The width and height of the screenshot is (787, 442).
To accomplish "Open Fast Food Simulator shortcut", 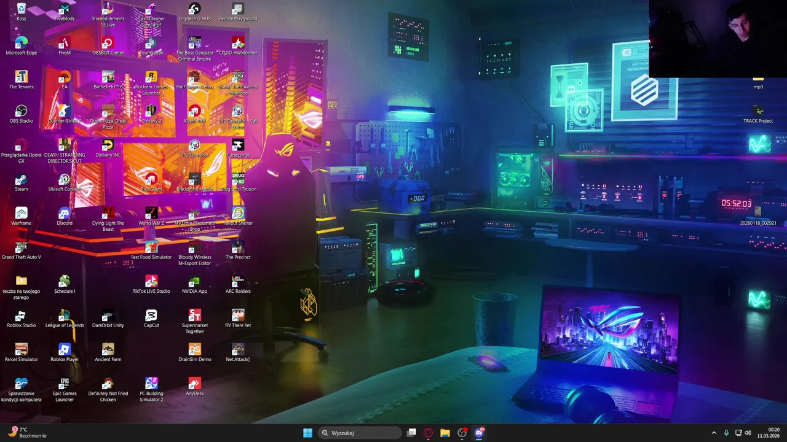I will coord(151,250).
